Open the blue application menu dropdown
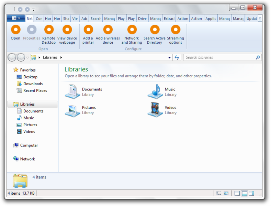Screen dimensions: 271x206 click(x=16, y=18)
